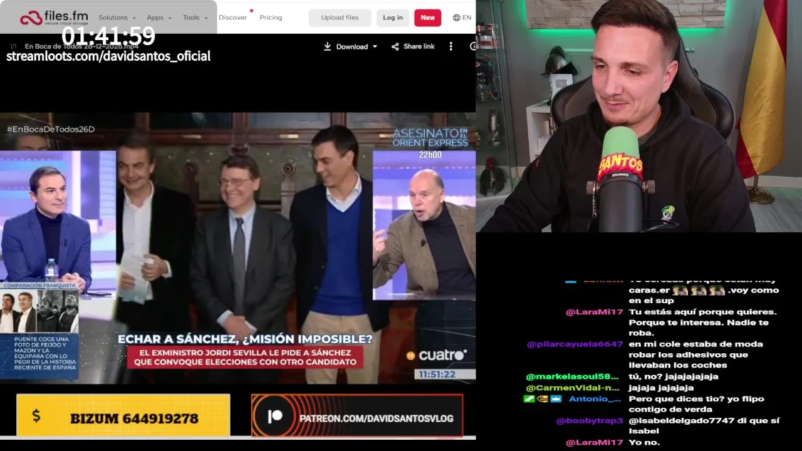The image size is (802, 451).
Task: Click the PATREON.COM/DAVIDSANTOSVLOG text
Action: tap(376, 418)
